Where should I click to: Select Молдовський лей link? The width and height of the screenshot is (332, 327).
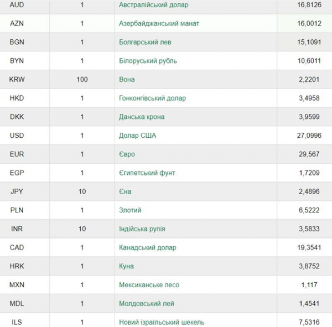(147, 304)
